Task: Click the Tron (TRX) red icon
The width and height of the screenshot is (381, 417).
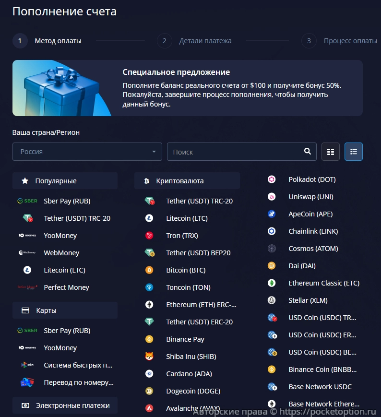Action: (149, 235)
